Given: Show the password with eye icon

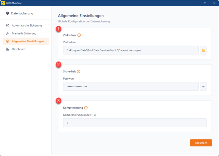Looking at the screenshot, I should (x=203, y=86).
